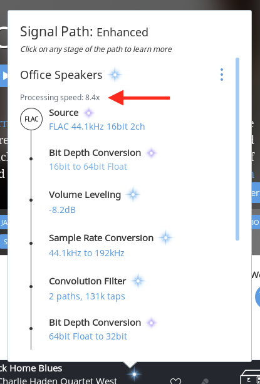This screenshot has width=260, height=384.
Task: Click the signal path star in bottom bar
Action: 134,374
